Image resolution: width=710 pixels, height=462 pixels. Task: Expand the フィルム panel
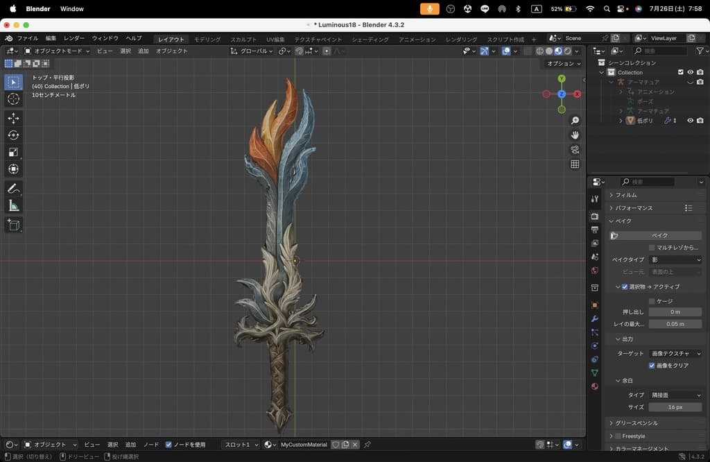(x=625, y=195)
